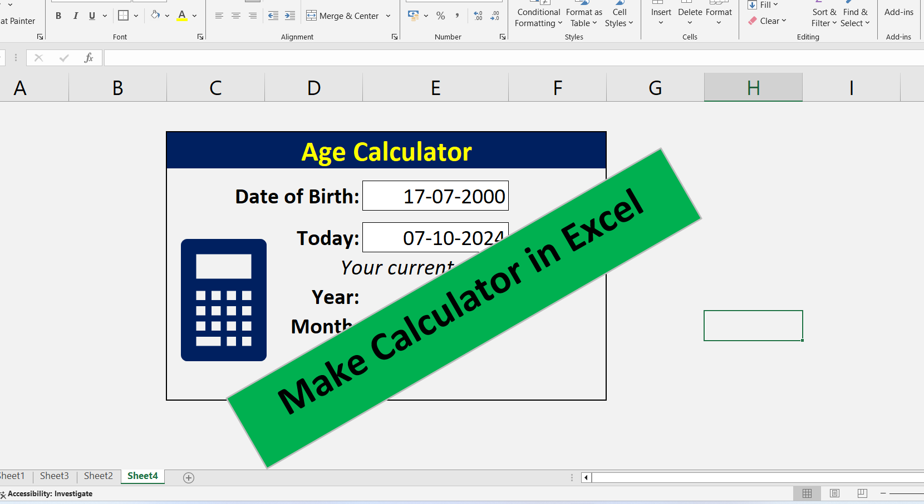924x504 pixels.
Task: Click inside the formula bar input
Action: [x=514, y=58]
